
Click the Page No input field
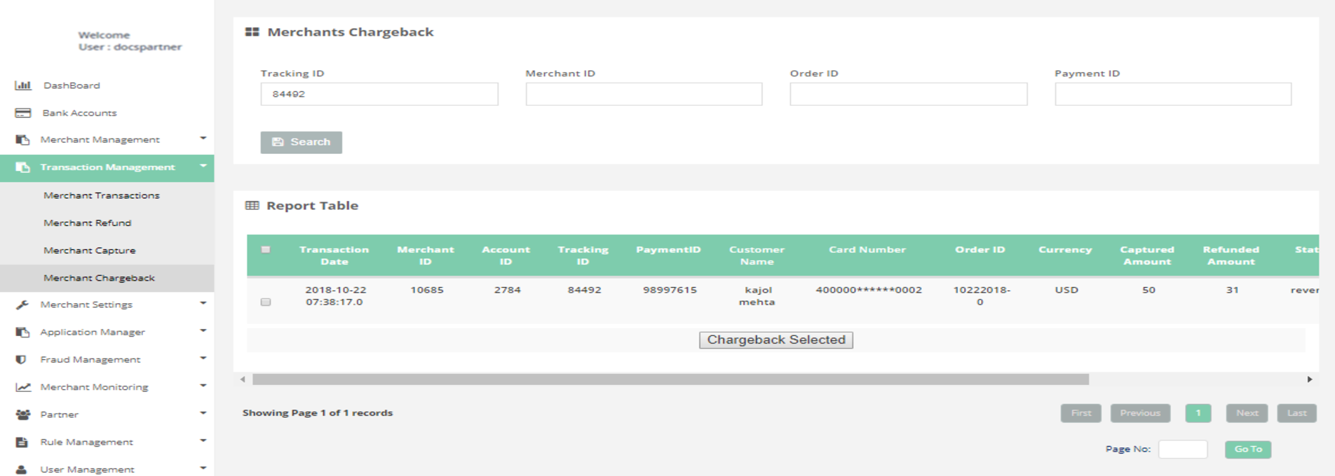tap(1182, 449)
